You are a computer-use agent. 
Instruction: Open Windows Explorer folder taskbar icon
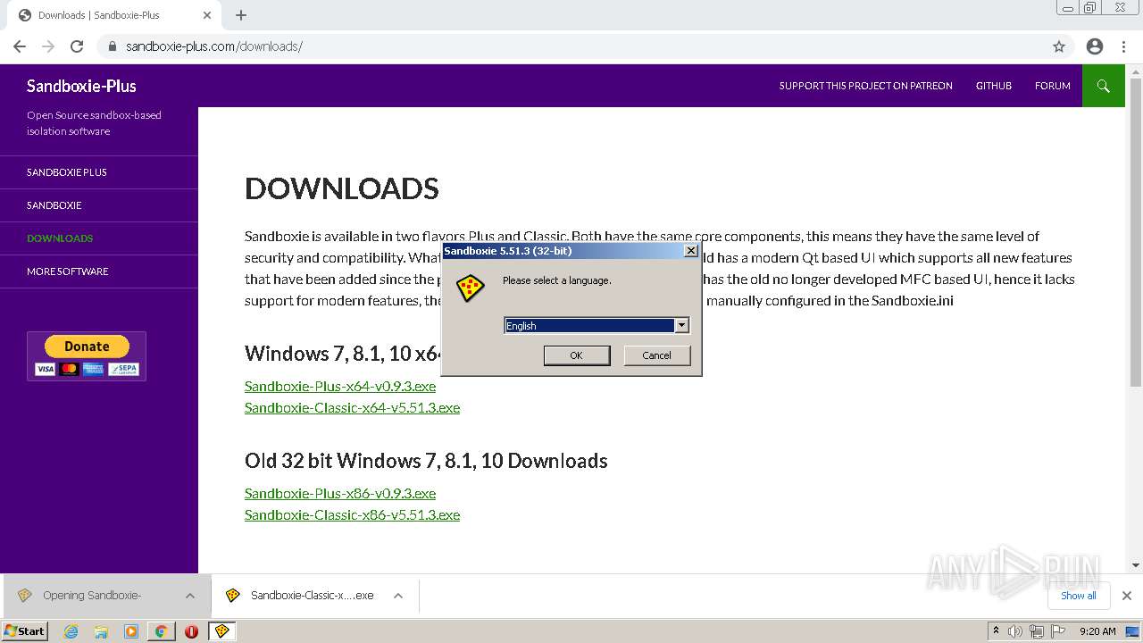(x=101, y=631)
